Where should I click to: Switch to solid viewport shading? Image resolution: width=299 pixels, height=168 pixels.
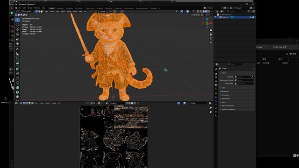click(x=204, y=11)
